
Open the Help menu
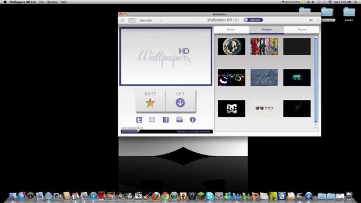click(64, 2)
